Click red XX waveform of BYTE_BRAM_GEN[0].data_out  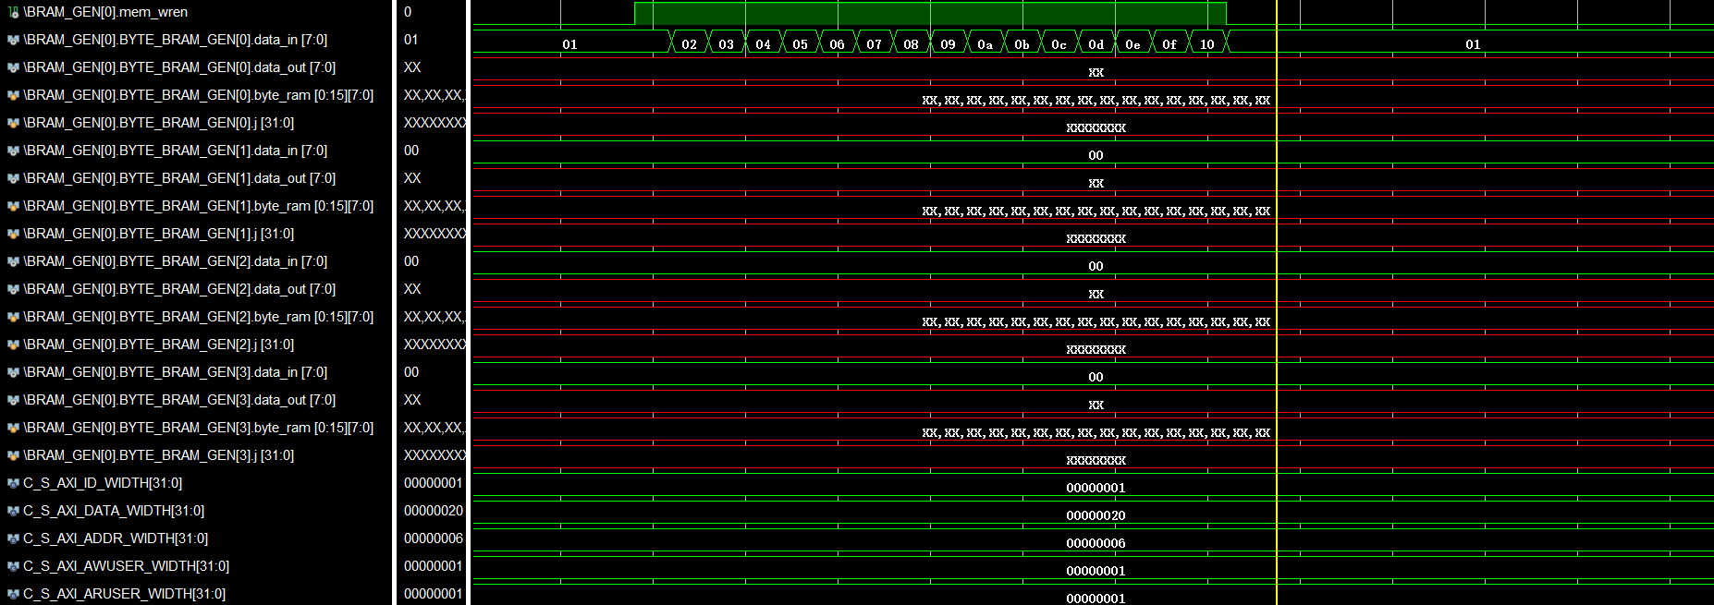tap(1096, 71)
